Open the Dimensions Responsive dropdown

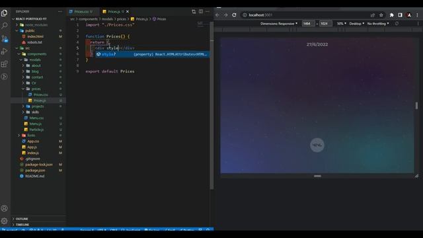(x=279, y=24)
